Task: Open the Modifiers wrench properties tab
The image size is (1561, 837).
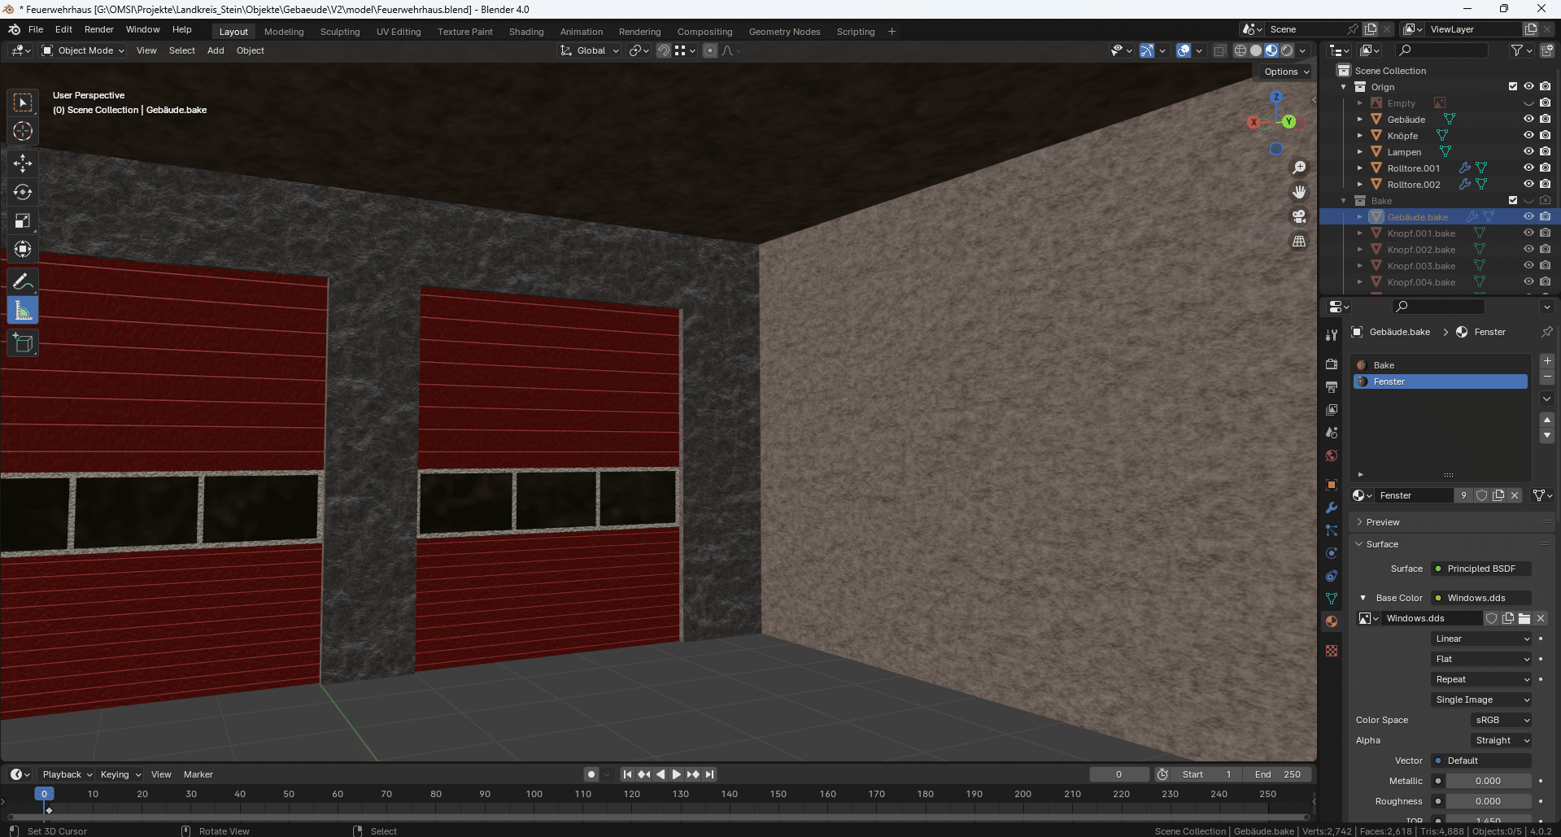Action: click(1332, 508)
